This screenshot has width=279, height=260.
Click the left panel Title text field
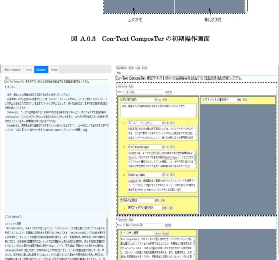56,81
